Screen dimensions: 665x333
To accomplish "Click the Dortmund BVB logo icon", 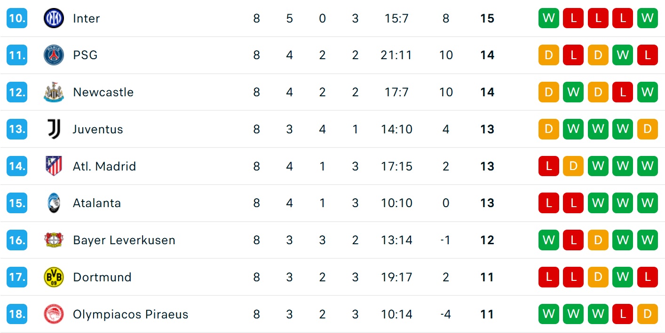I will (54, 277).
